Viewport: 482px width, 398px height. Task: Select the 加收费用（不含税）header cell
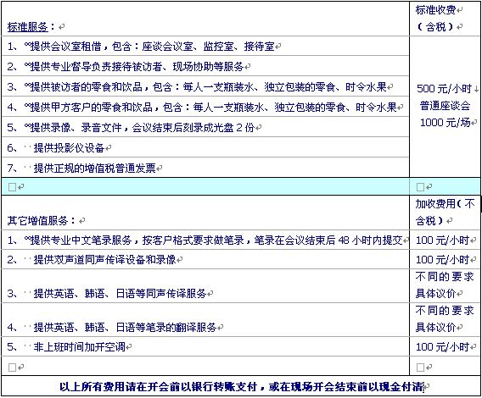tap(445, 212)
